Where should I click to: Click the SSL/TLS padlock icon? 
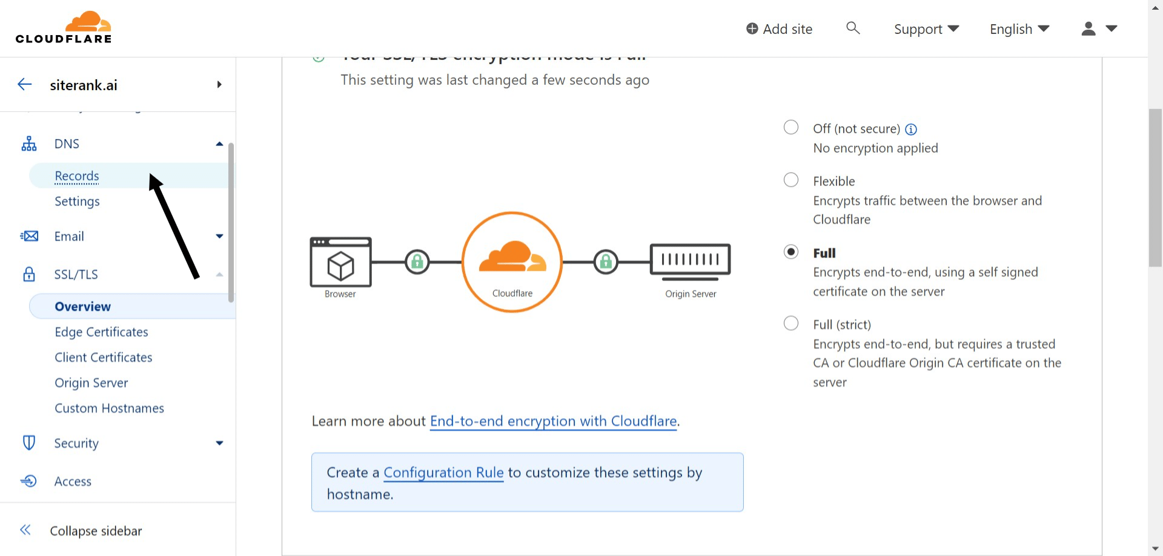(x=29, y=275)
